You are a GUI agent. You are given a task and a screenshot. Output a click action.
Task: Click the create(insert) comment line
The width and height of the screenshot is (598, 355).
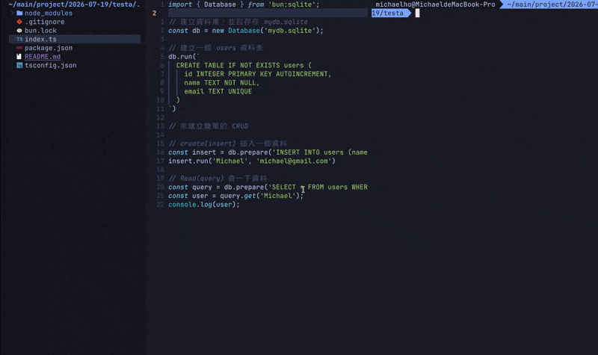coord(227,143)
